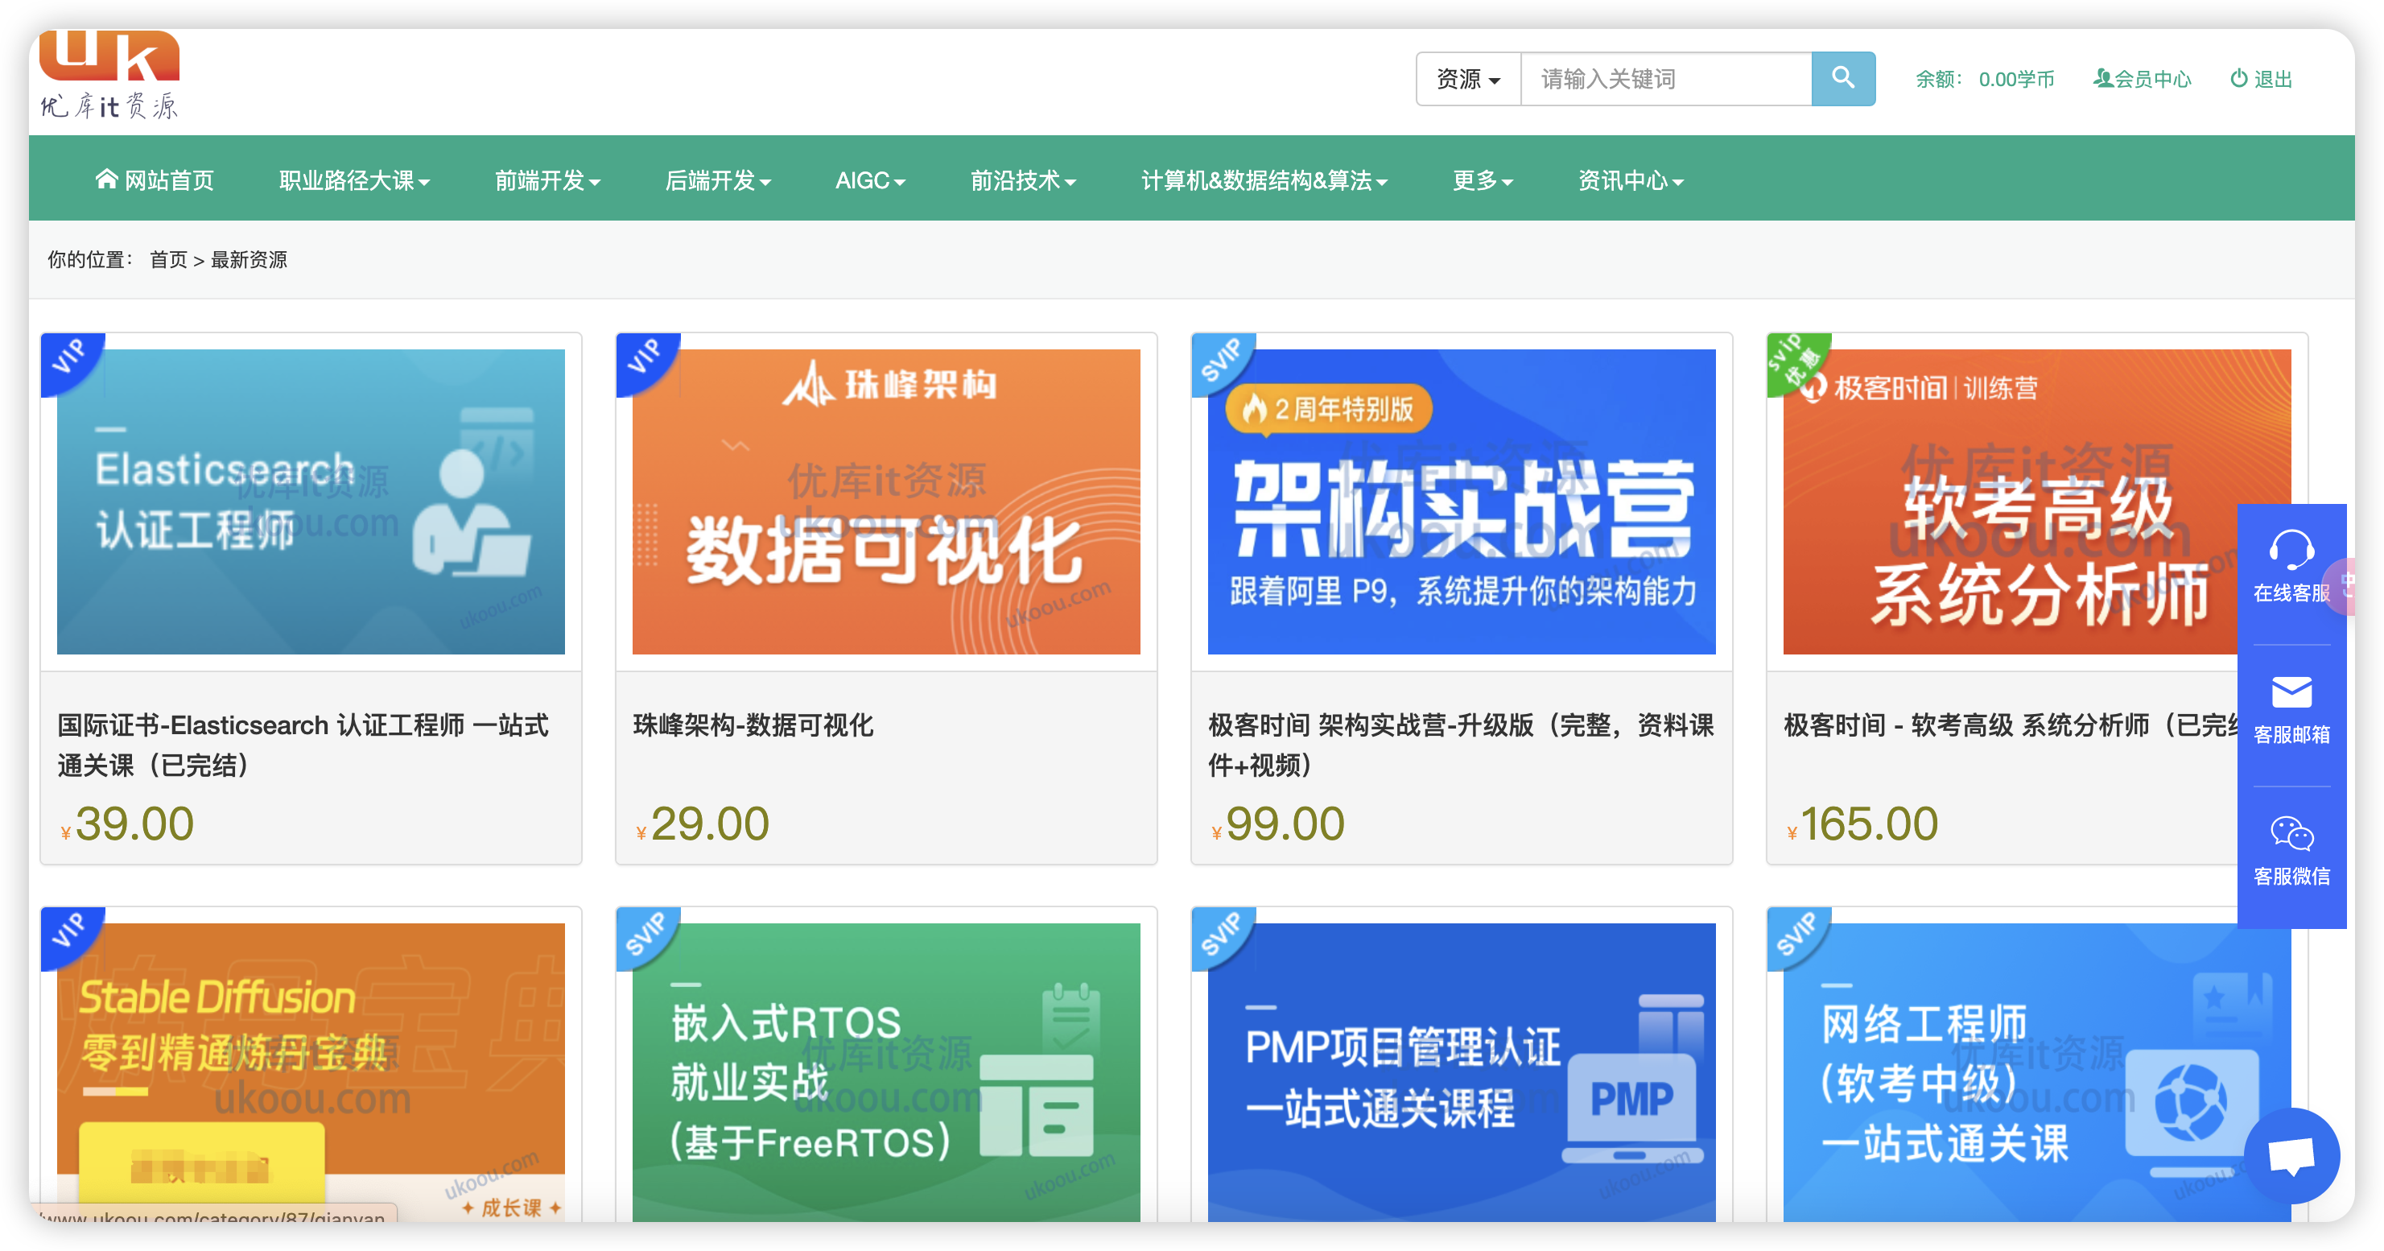The image size is (2384, 1251).
Task: Open the customer service email envelope icon
Action: [2291, 692]
